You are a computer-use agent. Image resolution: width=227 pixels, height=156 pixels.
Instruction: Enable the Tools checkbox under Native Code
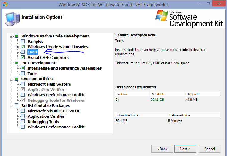23,52
